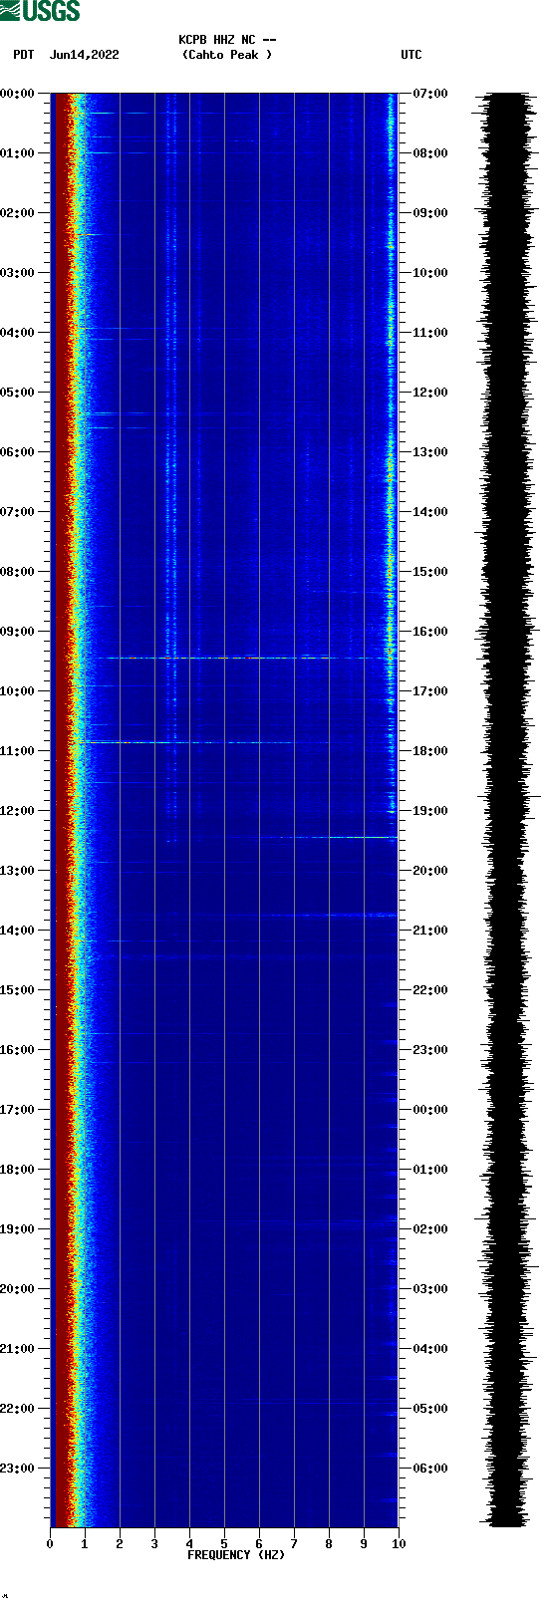Click the '05:00' PDT time label
550x1607 pixels.
17,393
